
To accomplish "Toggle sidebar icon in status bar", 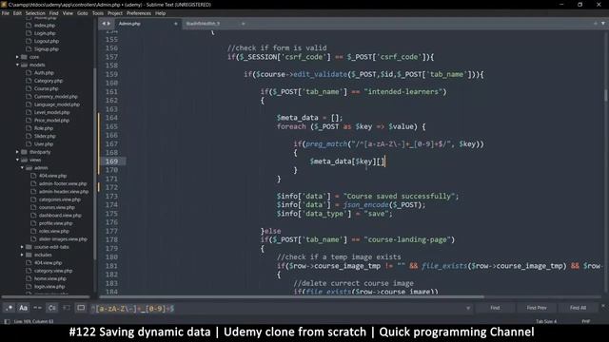I will pos(7,321).
